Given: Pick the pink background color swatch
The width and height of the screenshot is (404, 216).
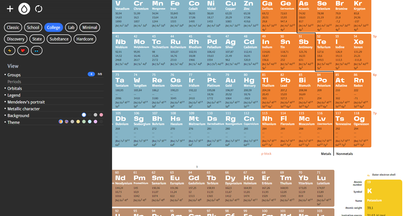Looking at the screenshot, I should tap(101, 115).
